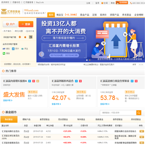145x145 pixels.
Task: Click the blue badge beside 汇添富创新医药混合
Action: tap(76, 81)
